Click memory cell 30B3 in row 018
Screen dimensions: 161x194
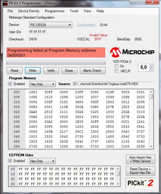coord(33,107)
